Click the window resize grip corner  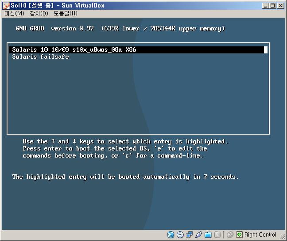(x=282, y=237)
